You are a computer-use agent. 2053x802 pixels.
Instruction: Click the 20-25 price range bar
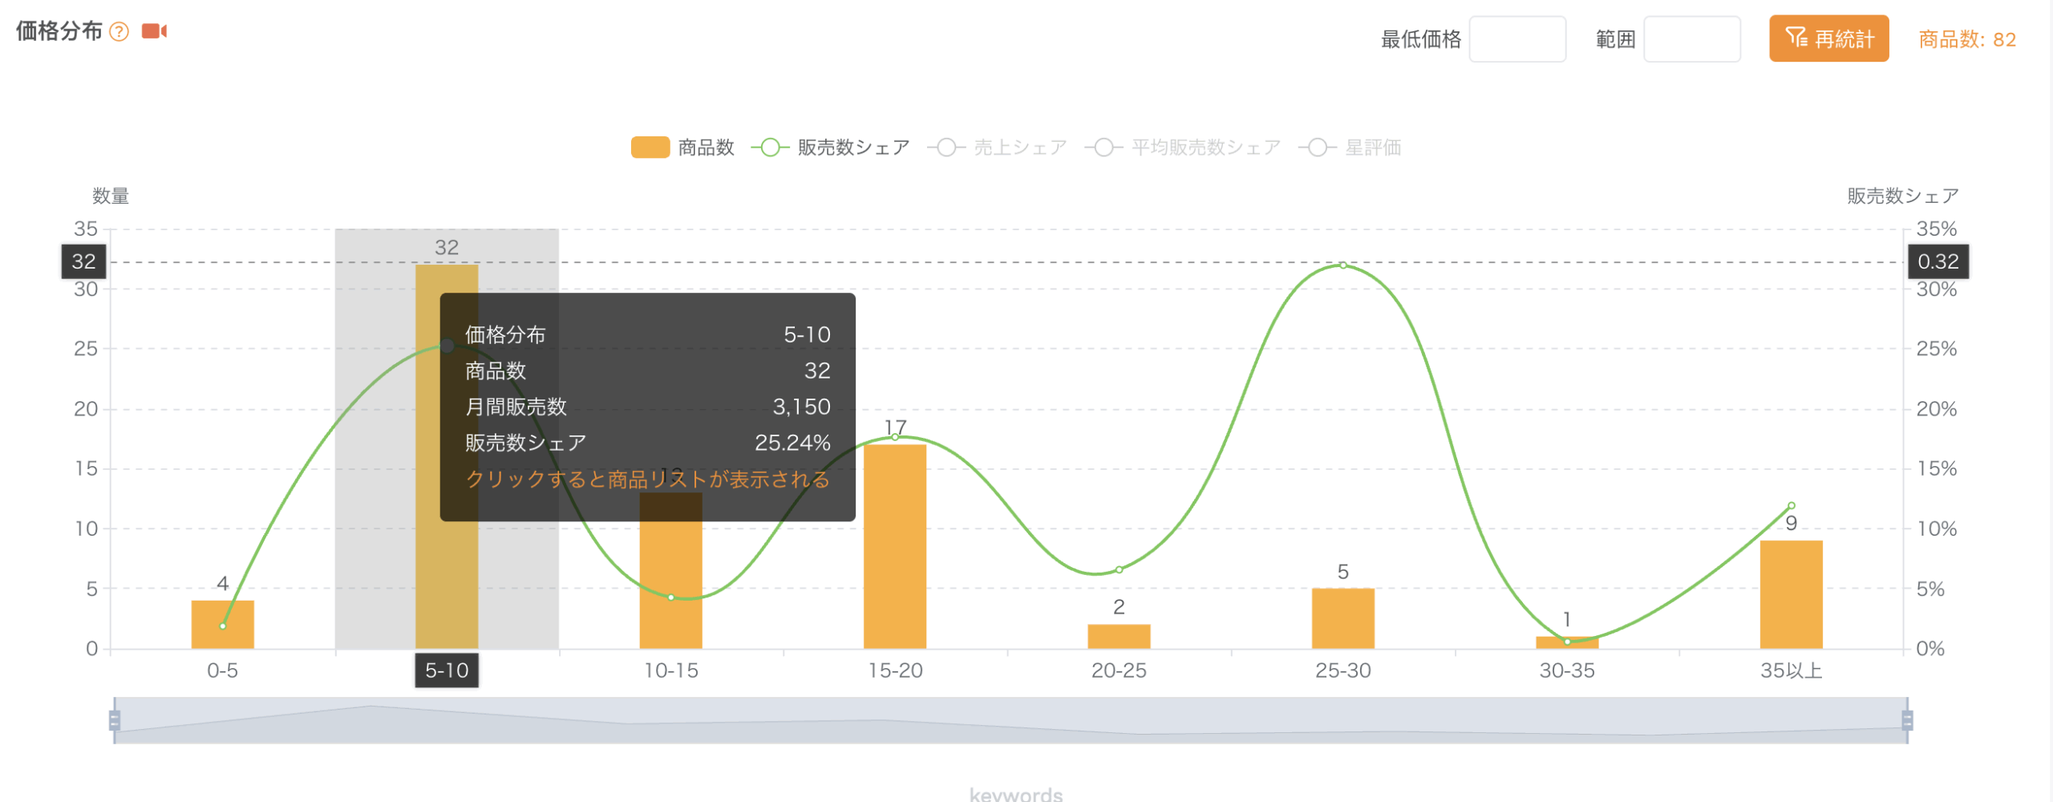[1119, 636]
